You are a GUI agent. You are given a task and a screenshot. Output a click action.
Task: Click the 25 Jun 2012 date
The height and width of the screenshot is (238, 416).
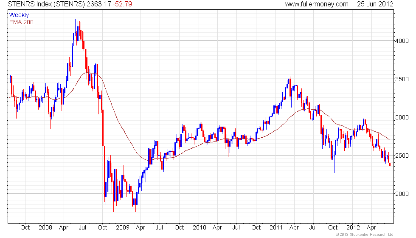(375, 4)
